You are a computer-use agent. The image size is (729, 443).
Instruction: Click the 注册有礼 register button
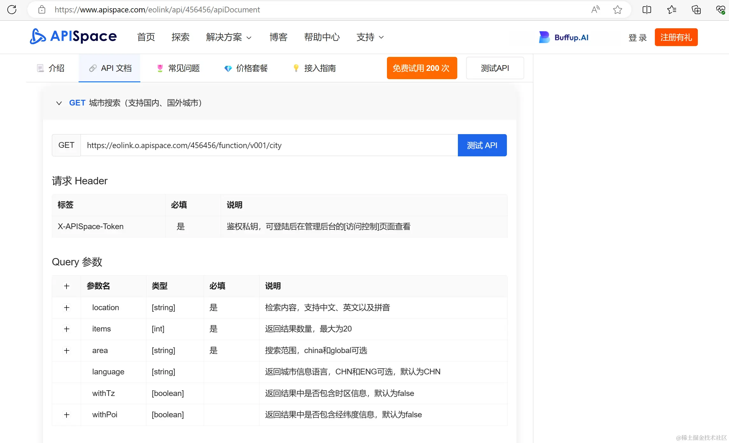pos(676,37)
